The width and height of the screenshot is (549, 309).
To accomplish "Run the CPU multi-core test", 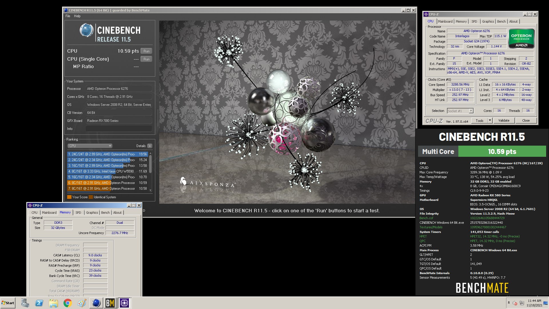I will (x=146, y=51).
